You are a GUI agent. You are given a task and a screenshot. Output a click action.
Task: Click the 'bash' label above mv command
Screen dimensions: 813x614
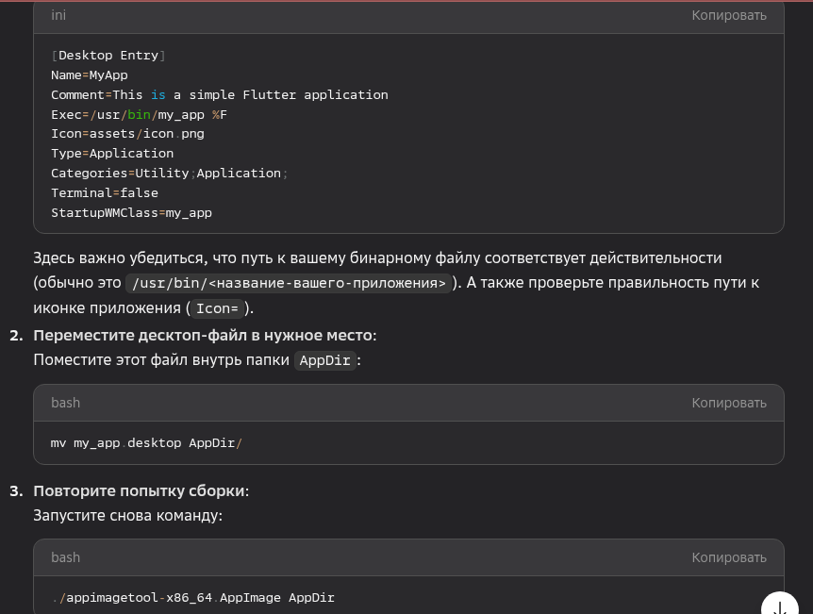[65, 403]
